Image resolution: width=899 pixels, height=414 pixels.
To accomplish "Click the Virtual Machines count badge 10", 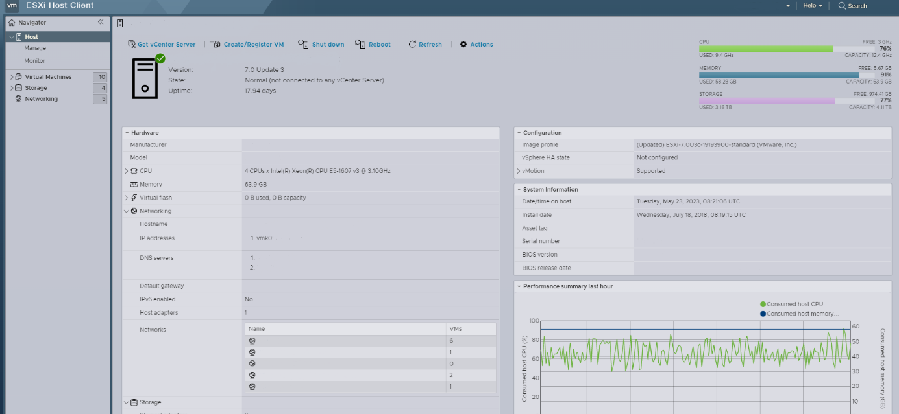I will click(101, 77).
